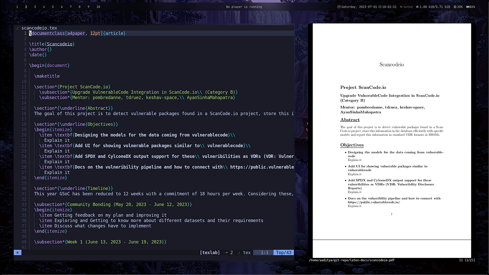Select workspace 5 in the top bar

(53, 7)
